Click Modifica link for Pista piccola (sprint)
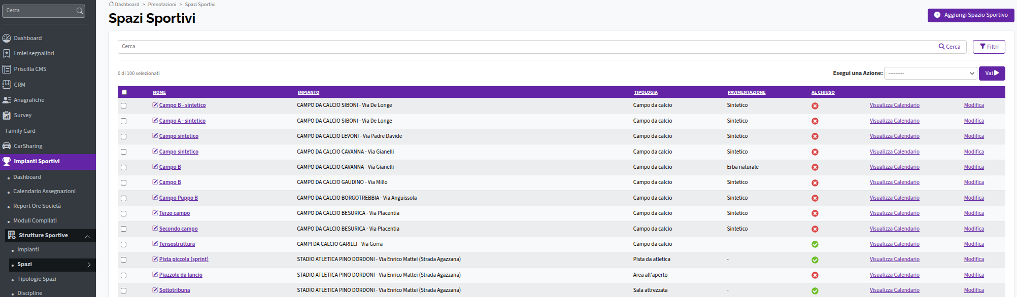Image resolution: width=1017 pixels, height=297 pixels. pyautogui.click(x=974, y=259)
